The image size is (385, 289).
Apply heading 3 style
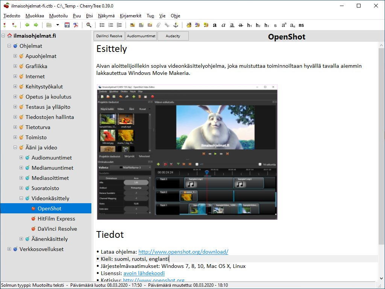(267, 25)
